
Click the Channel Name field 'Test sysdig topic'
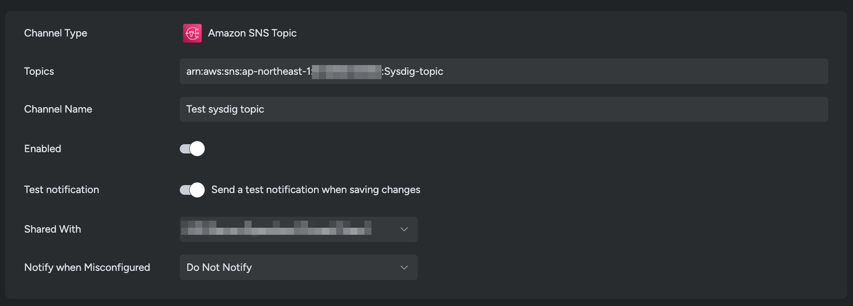(x=225, y=109)
